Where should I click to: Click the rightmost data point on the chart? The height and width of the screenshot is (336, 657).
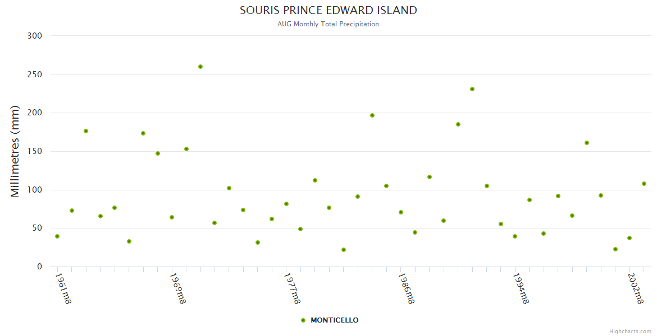click(x=644, y=184)
